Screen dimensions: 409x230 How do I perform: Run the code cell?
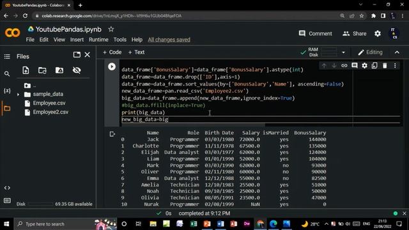point(112,66)
